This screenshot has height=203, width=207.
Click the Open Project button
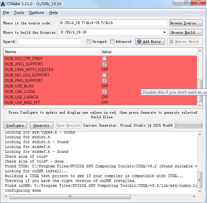coord(69,125)
